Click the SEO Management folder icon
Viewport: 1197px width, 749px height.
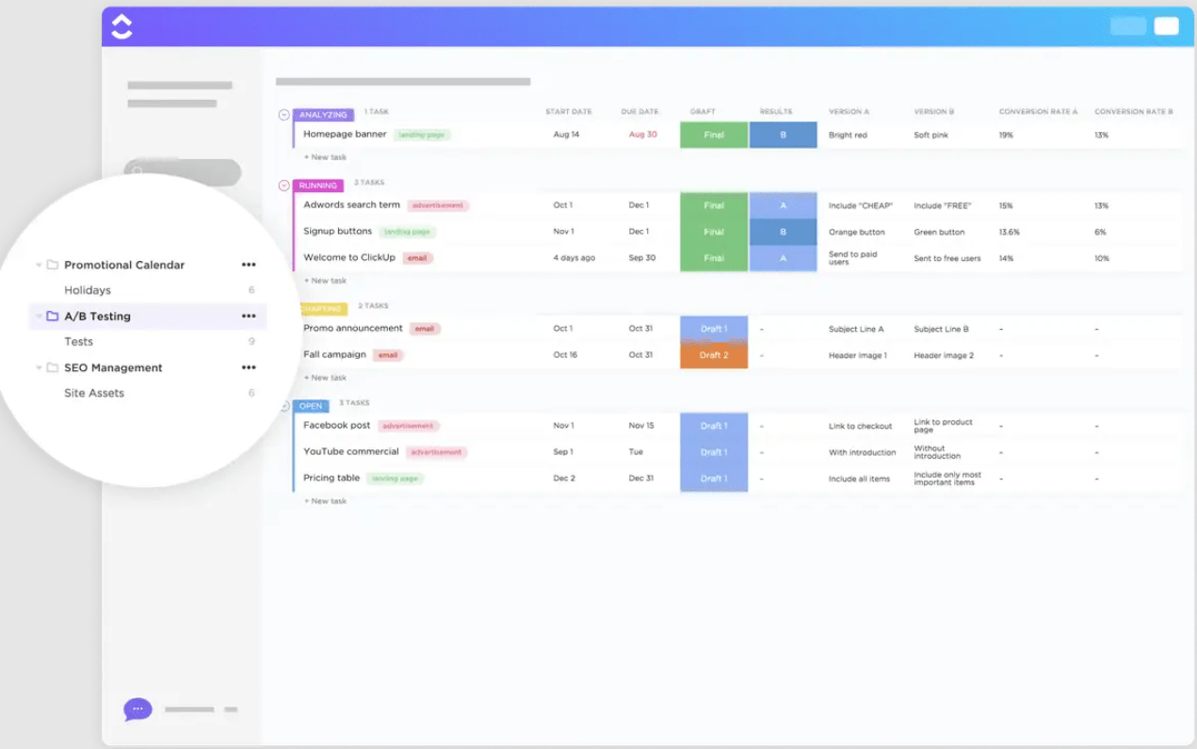53,367
